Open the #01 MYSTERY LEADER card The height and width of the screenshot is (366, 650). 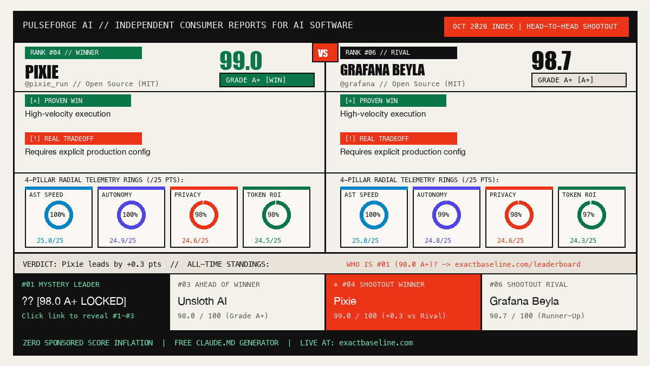(92, 302)
